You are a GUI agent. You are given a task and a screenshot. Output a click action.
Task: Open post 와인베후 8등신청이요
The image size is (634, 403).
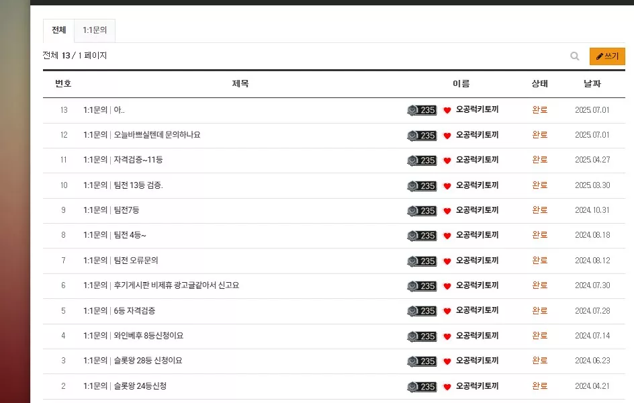tap(148, 335)
